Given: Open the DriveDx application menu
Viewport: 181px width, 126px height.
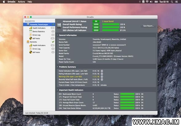Looking at the screenshot, I should 11,2.
